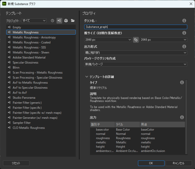Image resolution: width=195 pixels, height=169 pixels.
Task: Click the Substance_graph name input field
Action: pyautogui.click(x=136, y=27)
